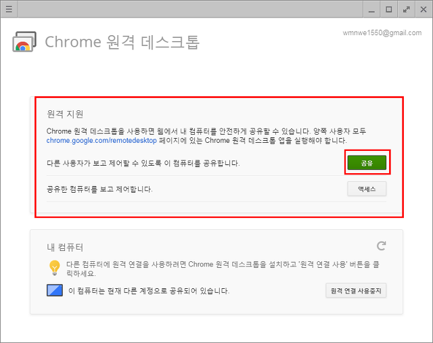Screen dimensions: 433x343
Task: Click text 다른 사용자가 보고 제어할 수 있도록
Action: (x=104, y=163)
